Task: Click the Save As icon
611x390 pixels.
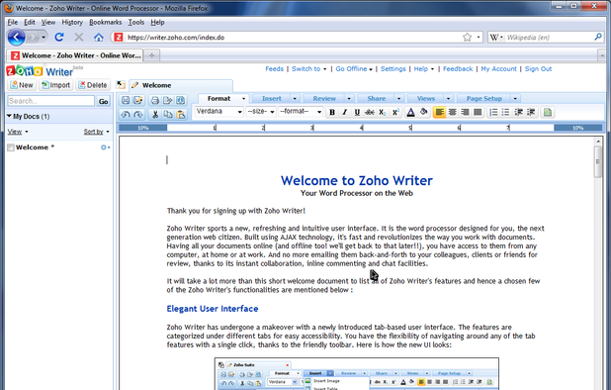Action: [138, 101]
